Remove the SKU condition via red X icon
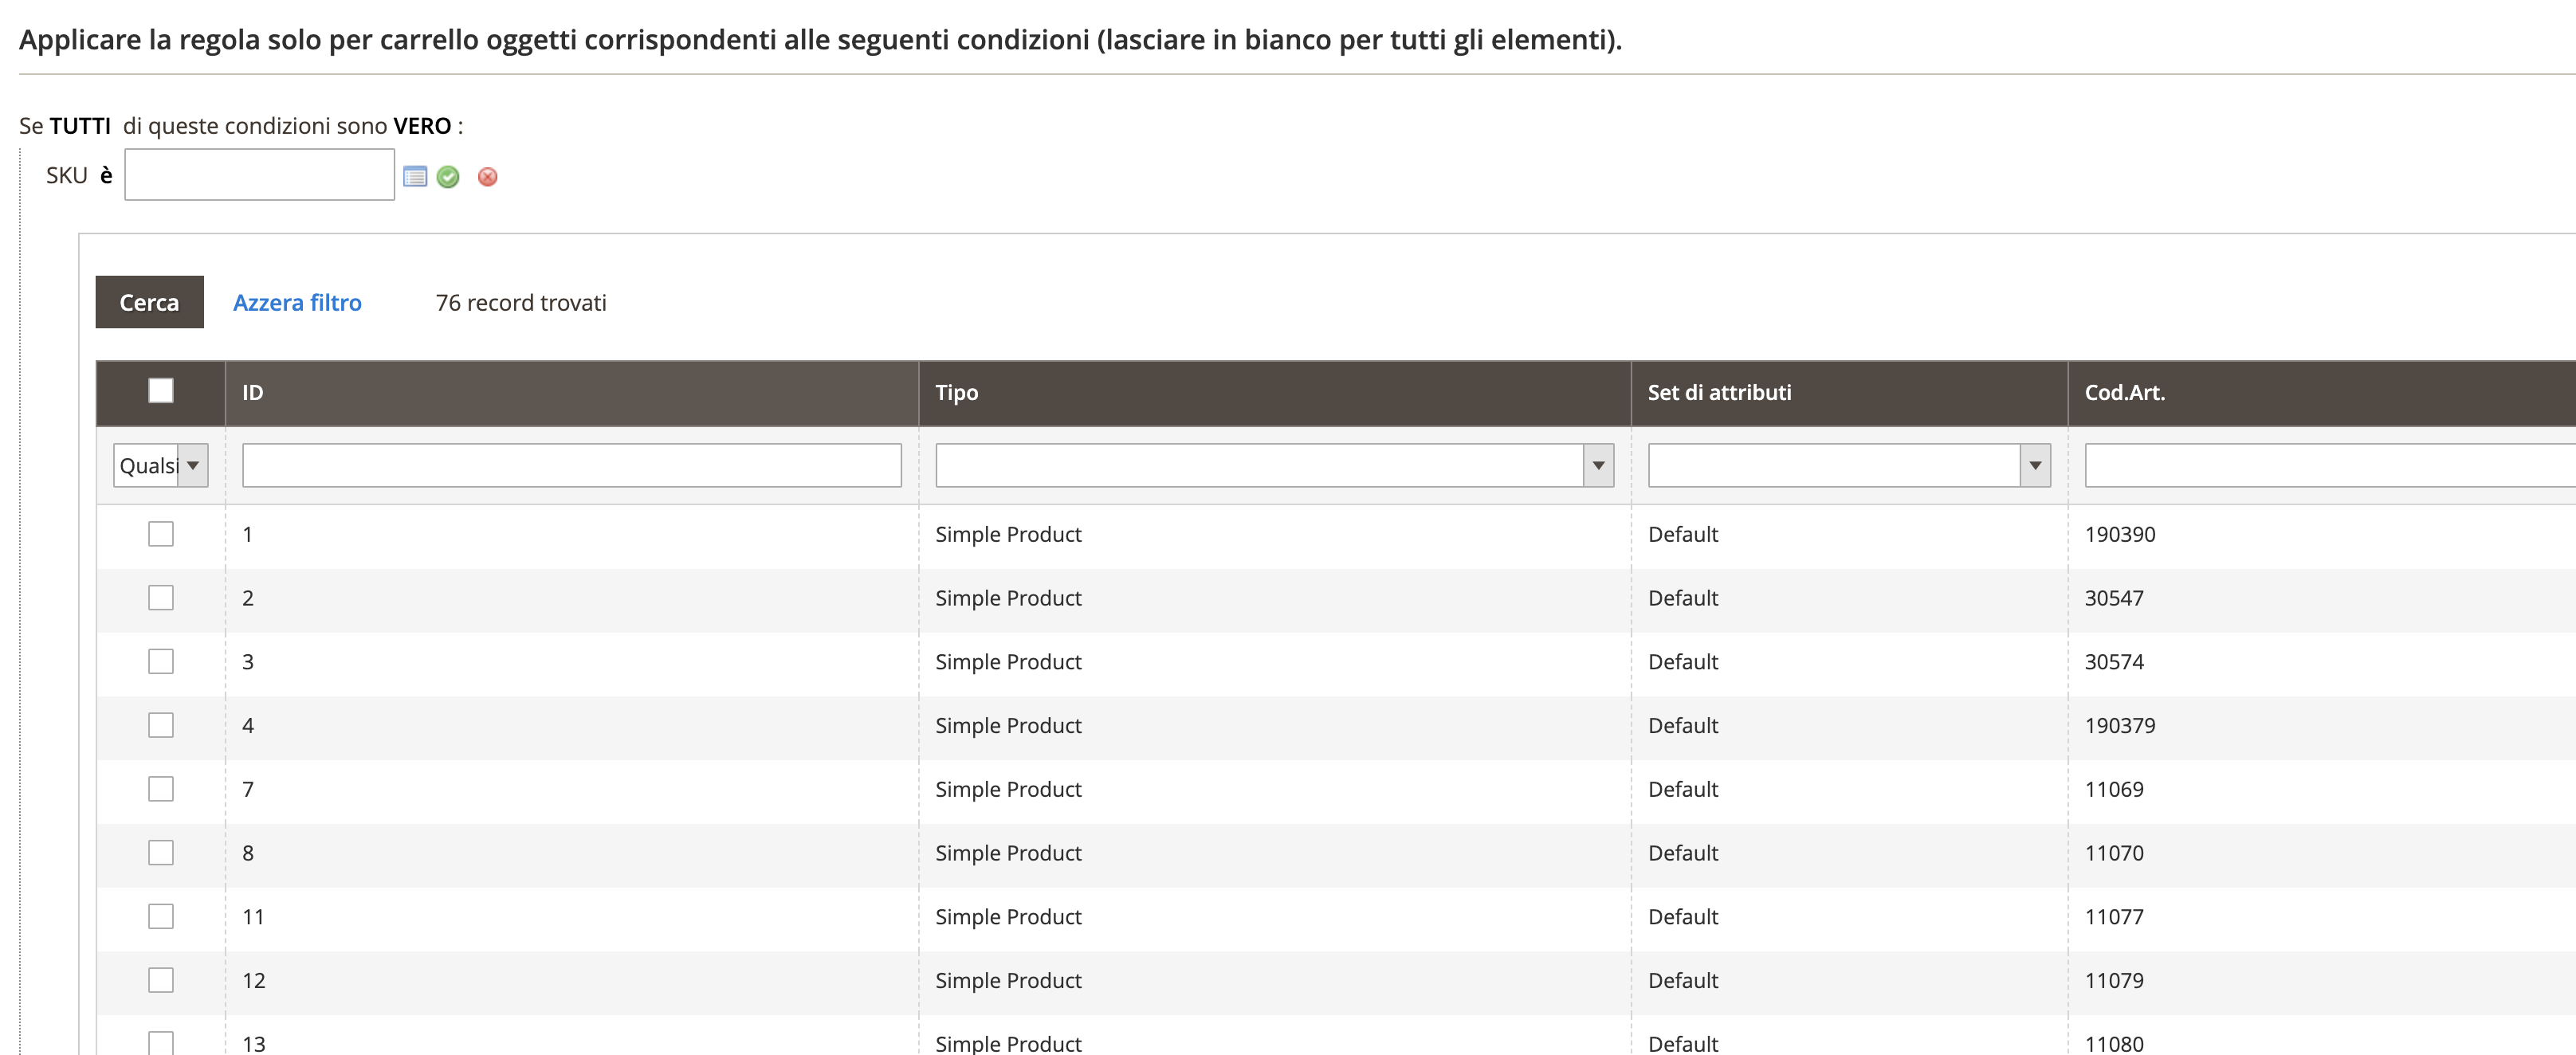 tap(487, 177)
